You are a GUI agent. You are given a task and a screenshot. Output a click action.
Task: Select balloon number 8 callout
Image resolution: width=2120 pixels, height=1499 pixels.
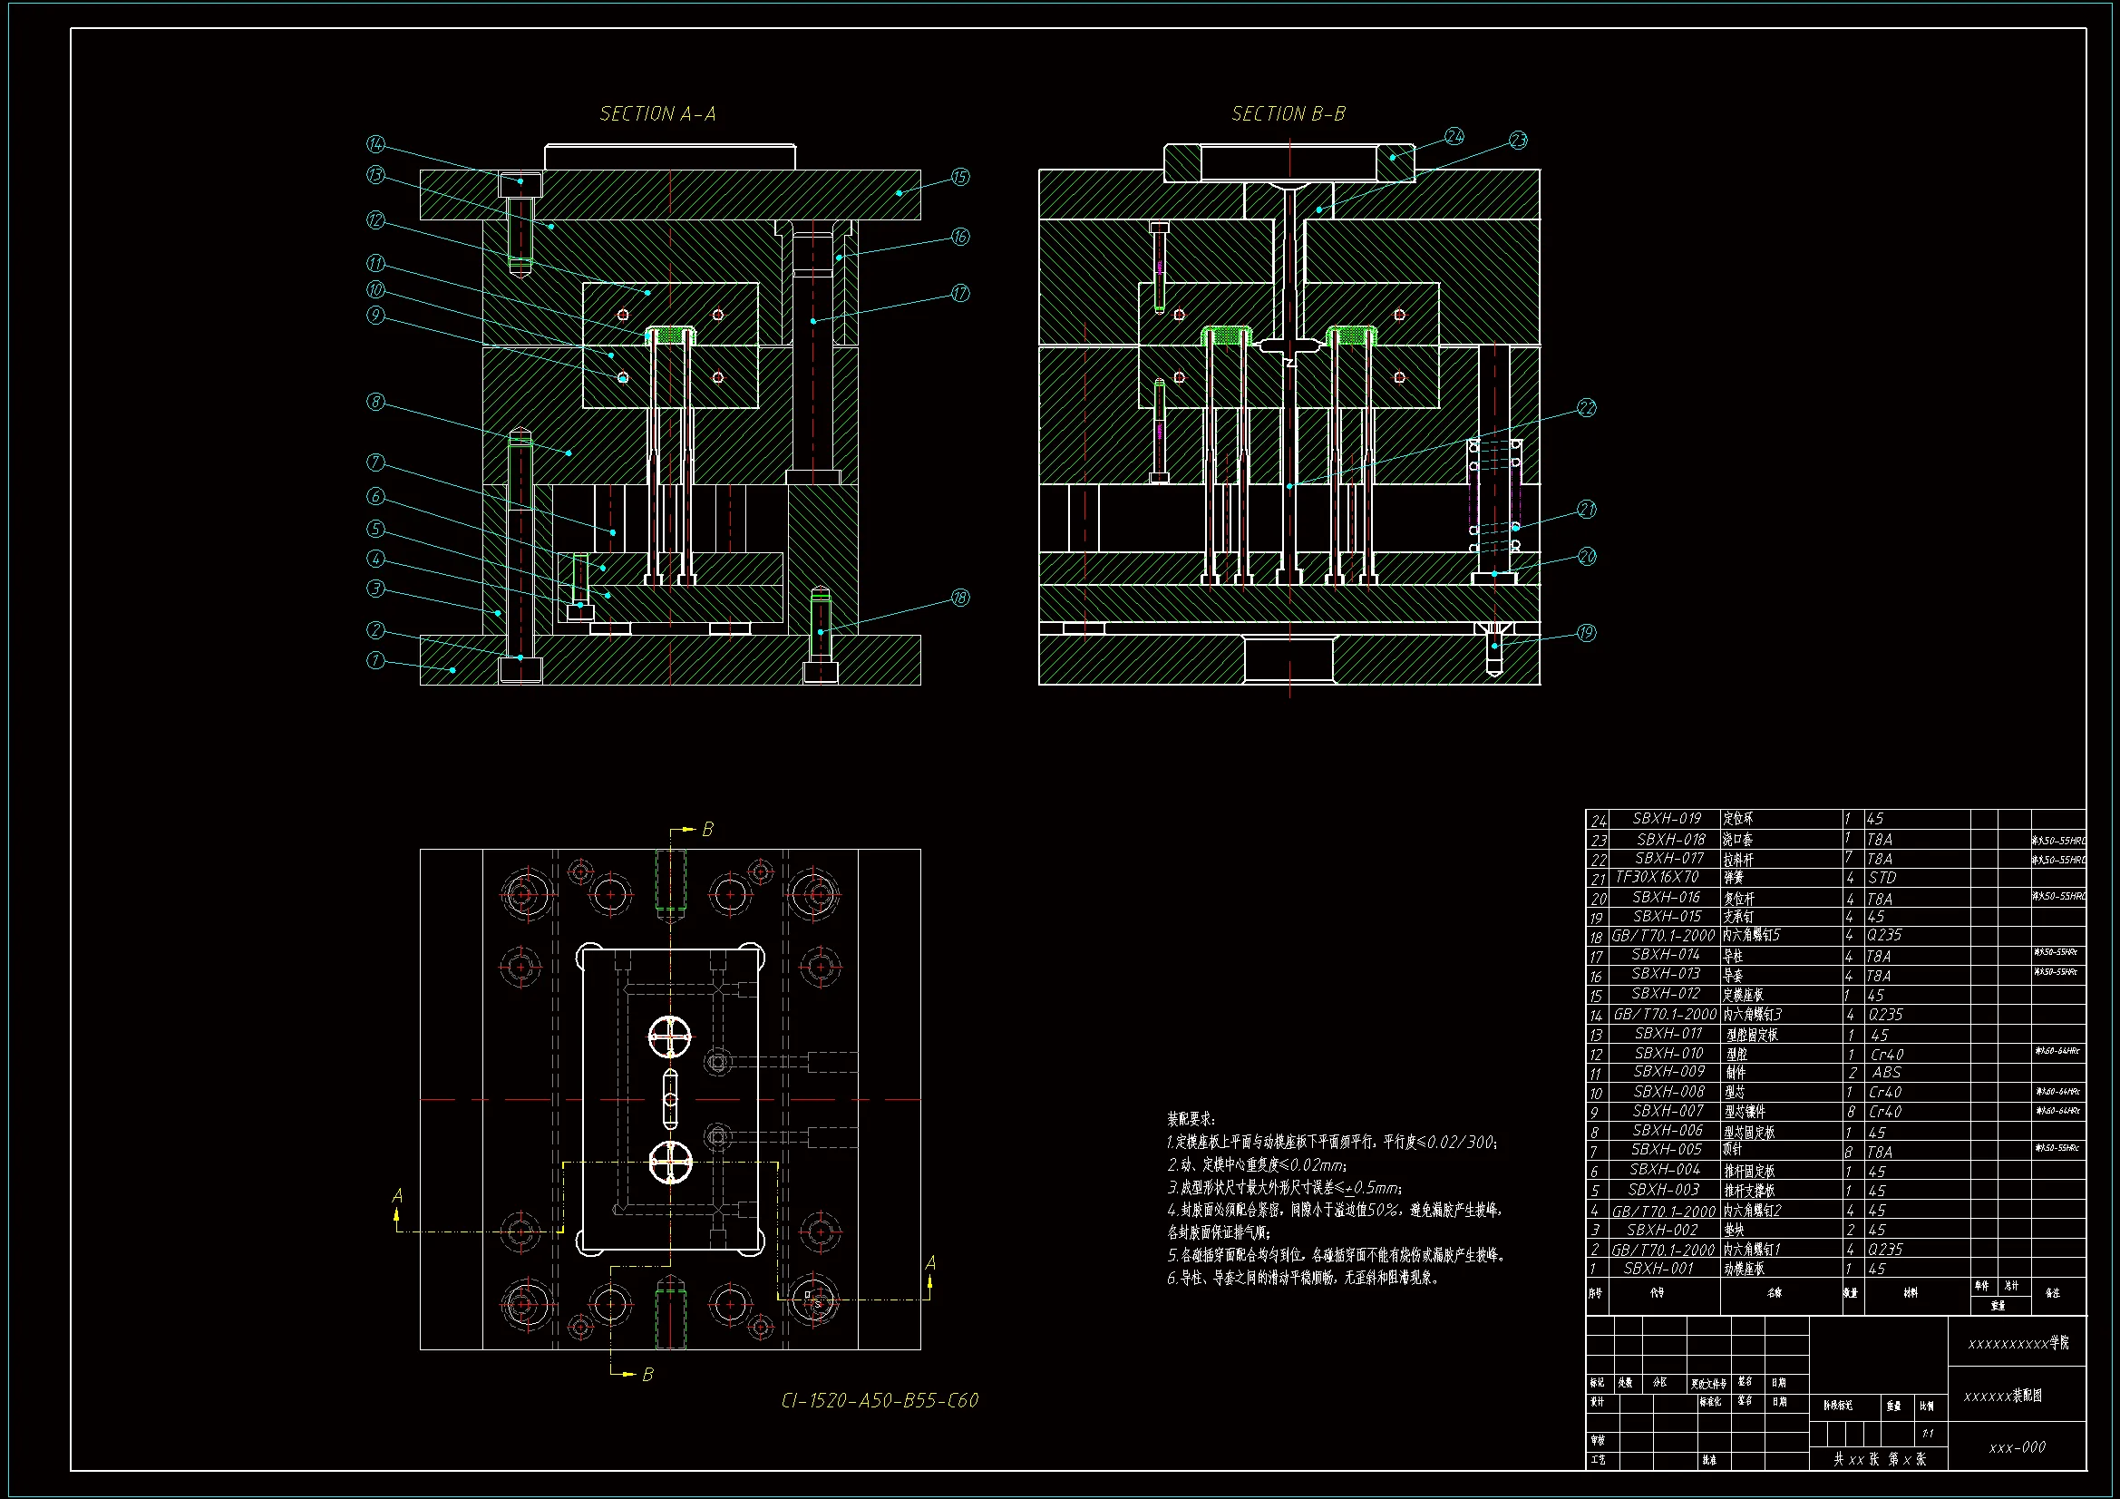pyautogui.click(x=374, y=402)
